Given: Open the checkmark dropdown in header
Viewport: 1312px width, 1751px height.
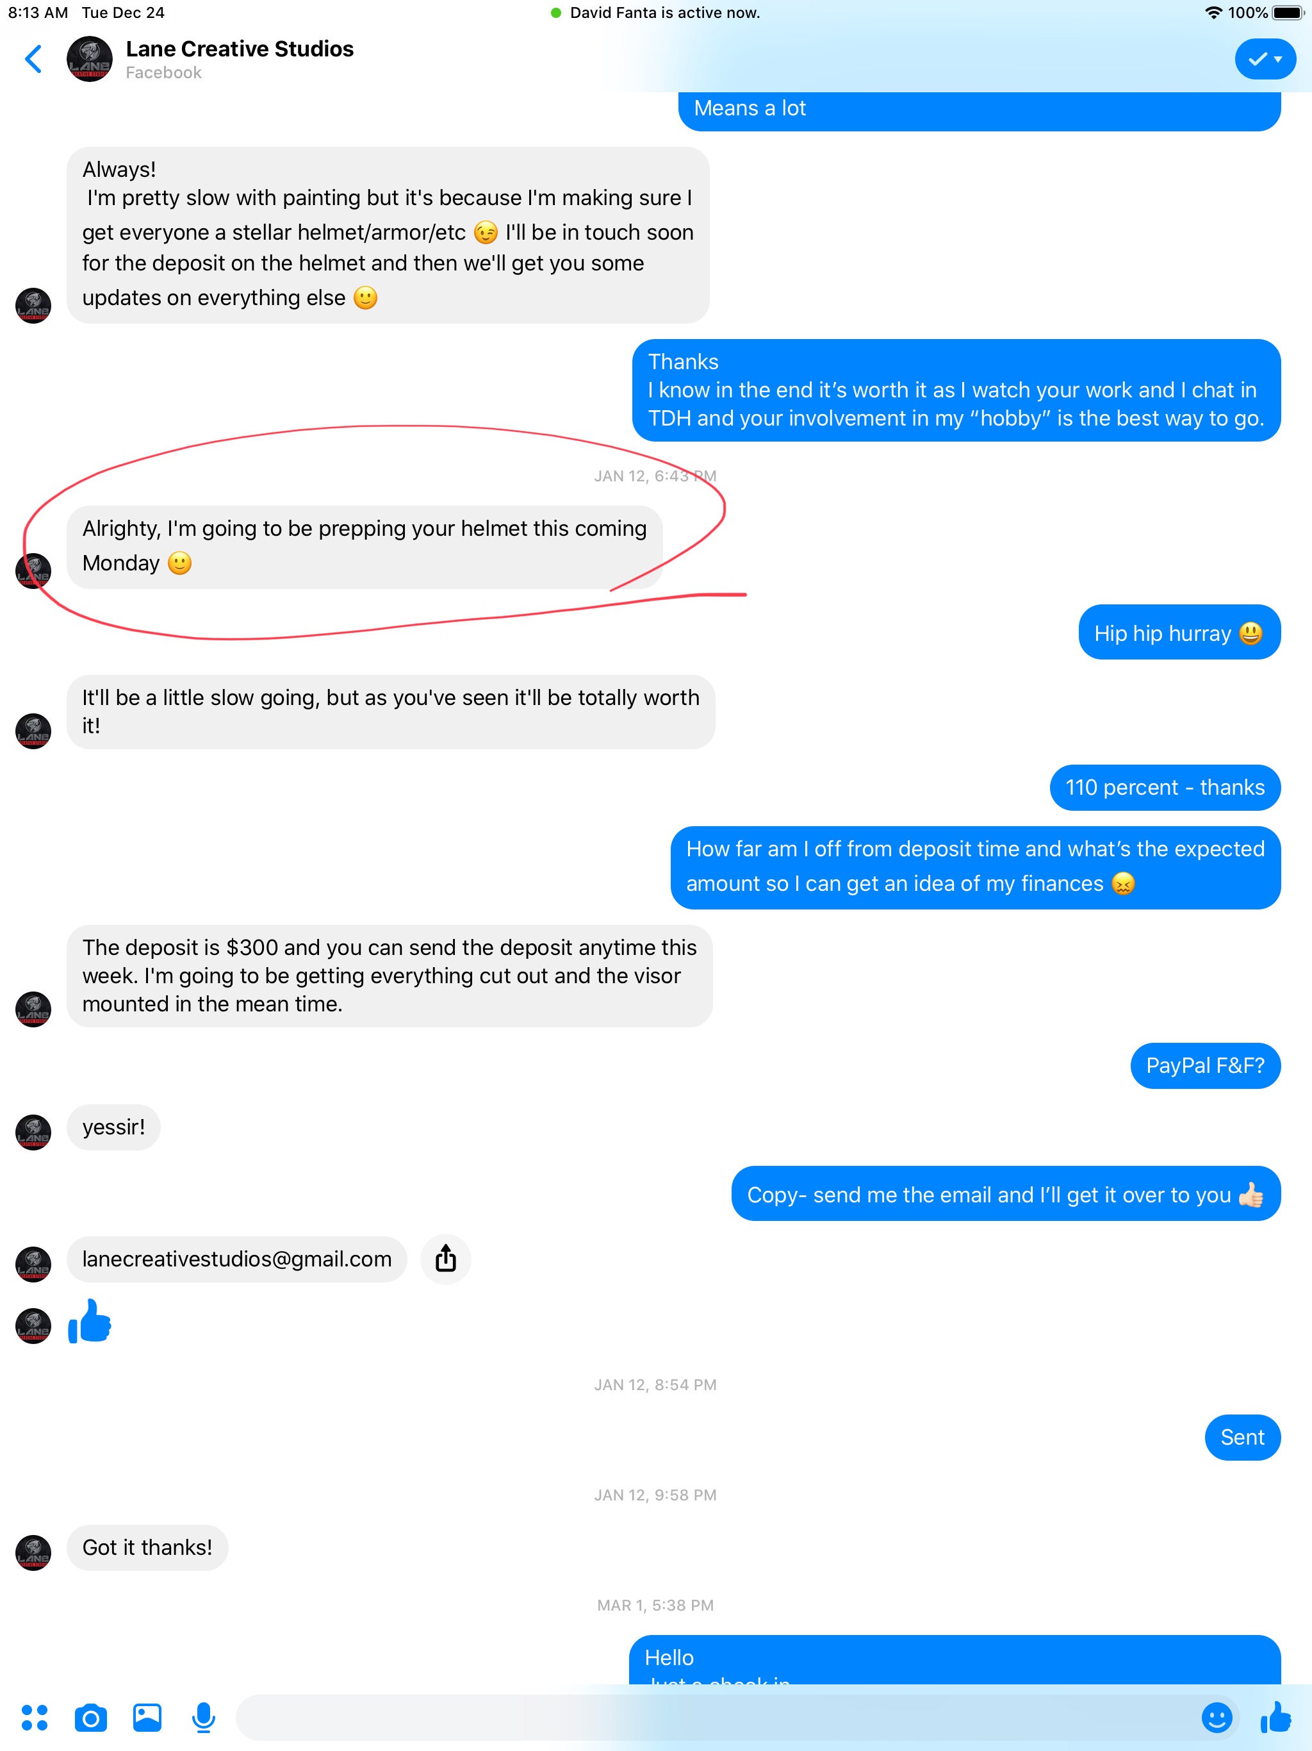Looking at the screenshot, I should tap(1265, 60).
